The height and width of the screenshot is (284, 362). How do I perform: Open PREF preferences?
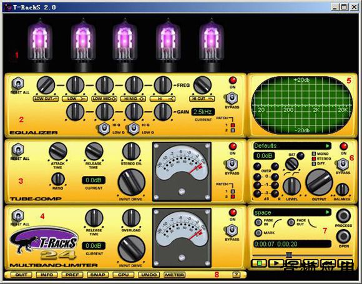(x=72, y=275)
